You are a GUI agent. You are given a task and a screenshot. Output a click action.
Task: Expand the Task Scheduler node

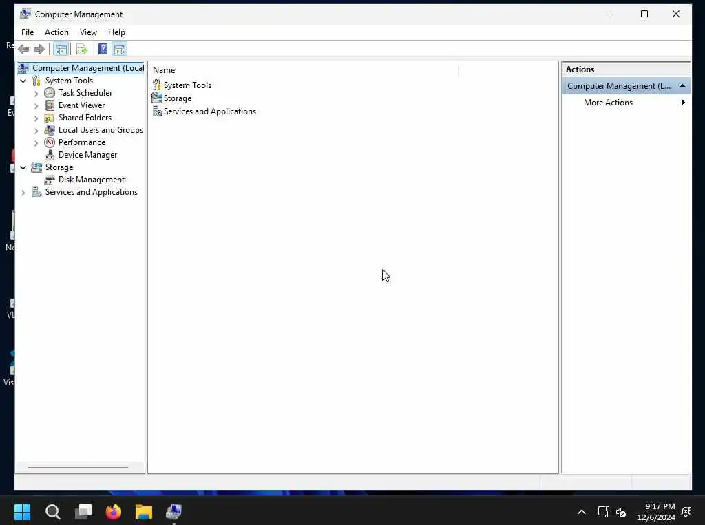click(x=36, y=94)
